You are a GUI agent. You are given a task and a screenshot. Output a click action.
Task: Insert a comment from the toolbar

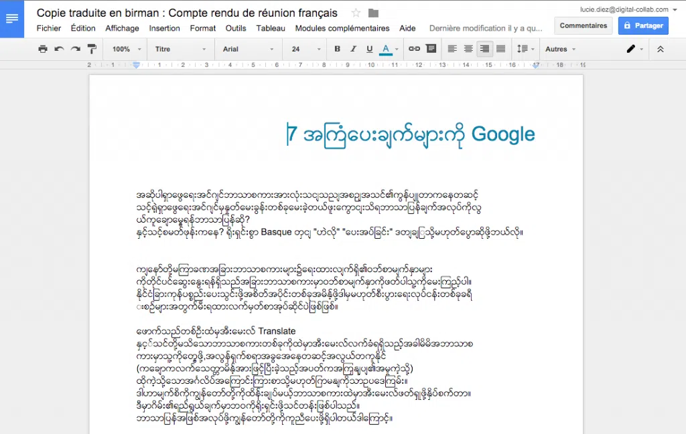pos(431,48)
